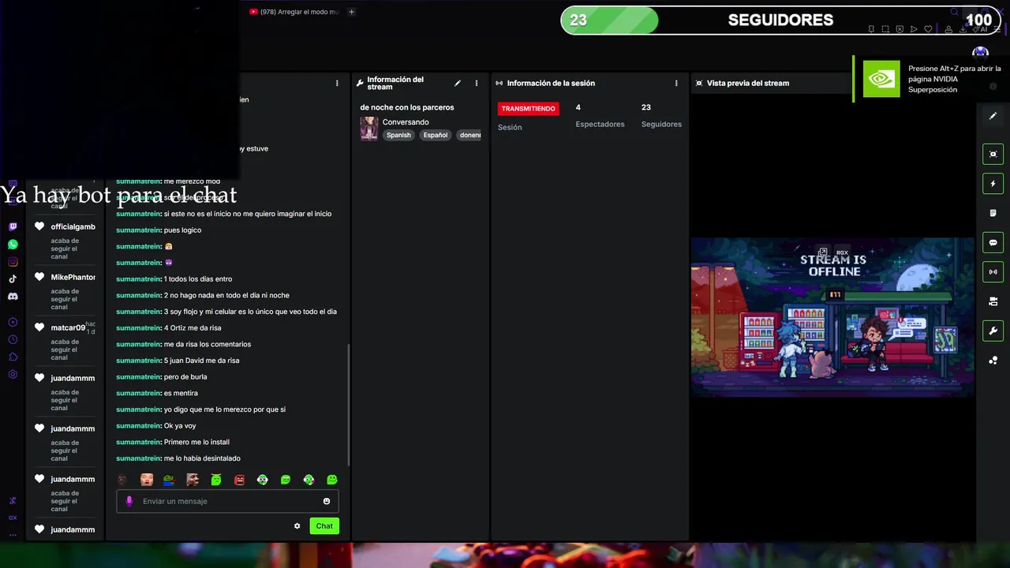Click chat message 'Ok ya voy'
1010x568 pixels.
(x=180, y=426)
